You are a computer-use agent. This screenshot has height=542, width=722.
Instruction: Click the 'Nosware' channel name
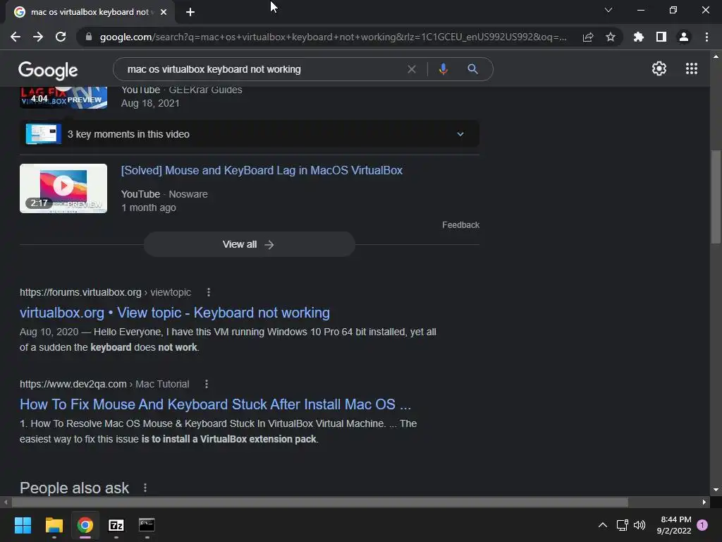(x=188, y=194)
